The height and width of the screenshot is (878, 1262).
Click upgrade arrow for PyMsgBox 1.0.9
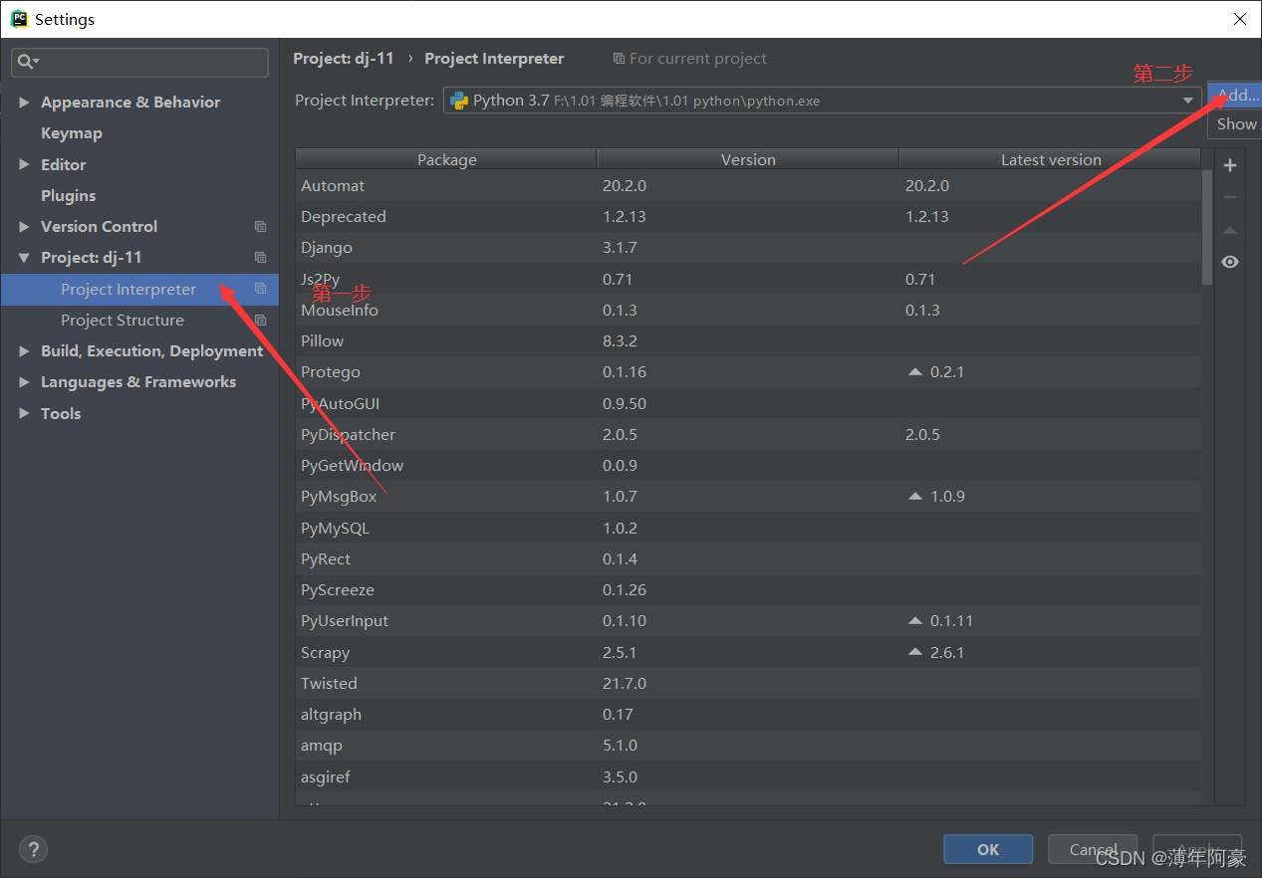tap(915, 497)
